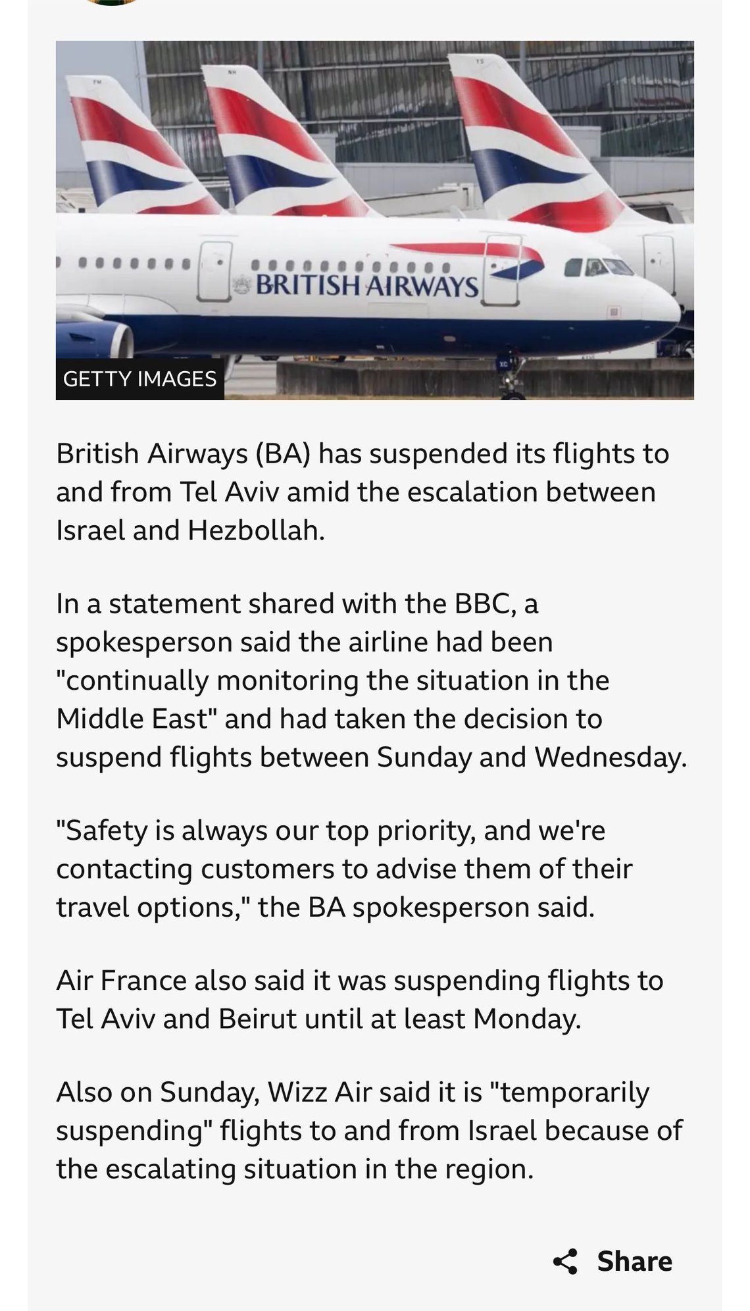Click the Air France suspension paragraph
The width and height of the screenshot is (750, 1311).
359,999
